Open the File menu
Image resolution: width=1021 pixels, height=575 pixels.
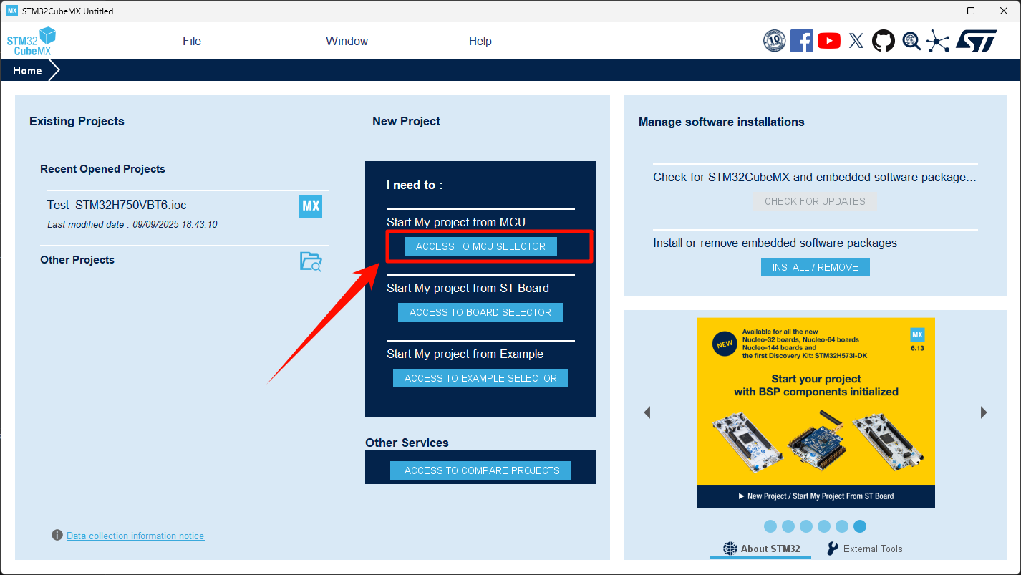point(192,42)
